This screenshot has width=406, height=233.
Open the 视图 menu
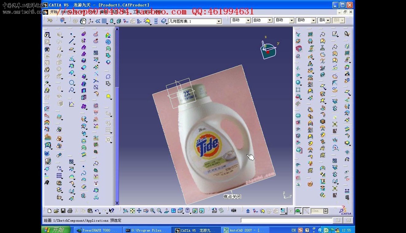point(114,12)
